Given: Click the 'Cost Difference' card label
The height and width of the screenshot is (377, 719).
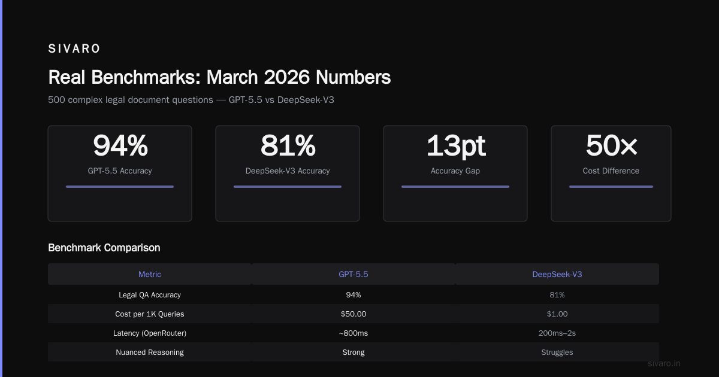Looking at the screenshot, I should [x=611, y=171].
